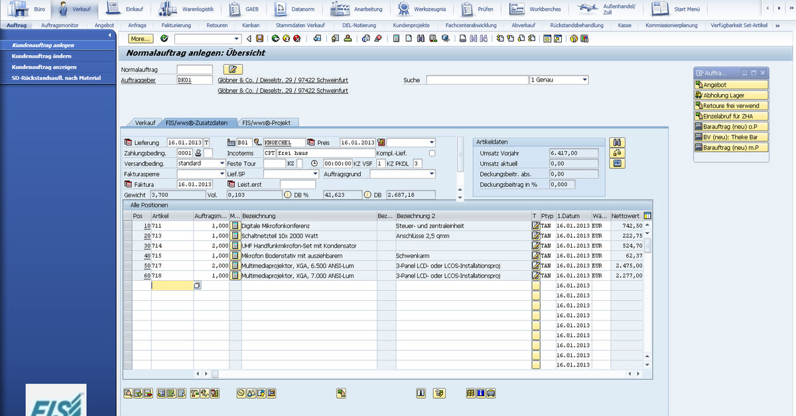The image size is (796, 416).
Task: Click the table vertical scrollbar handle
Action: (648, 246)
